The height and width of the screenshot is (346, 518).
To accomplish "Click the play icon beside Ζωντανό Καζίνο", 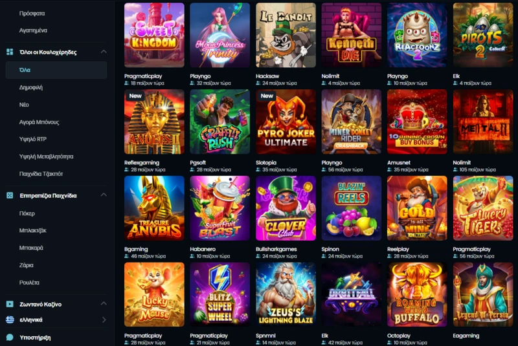I will coord(10,304).
